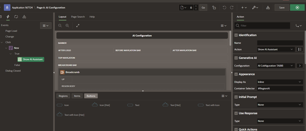Switch gallery to Items

pos(77,96)
